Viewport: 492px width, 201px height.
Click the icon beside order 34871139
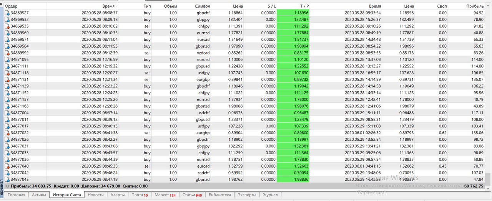tap(7, 86)
